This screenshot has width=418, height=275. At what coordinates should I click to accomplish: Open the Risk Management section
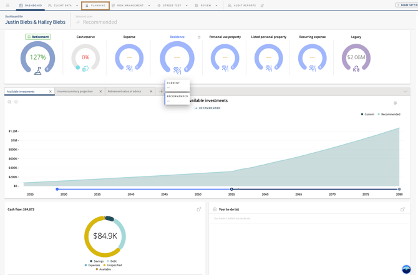click(127, 6)
